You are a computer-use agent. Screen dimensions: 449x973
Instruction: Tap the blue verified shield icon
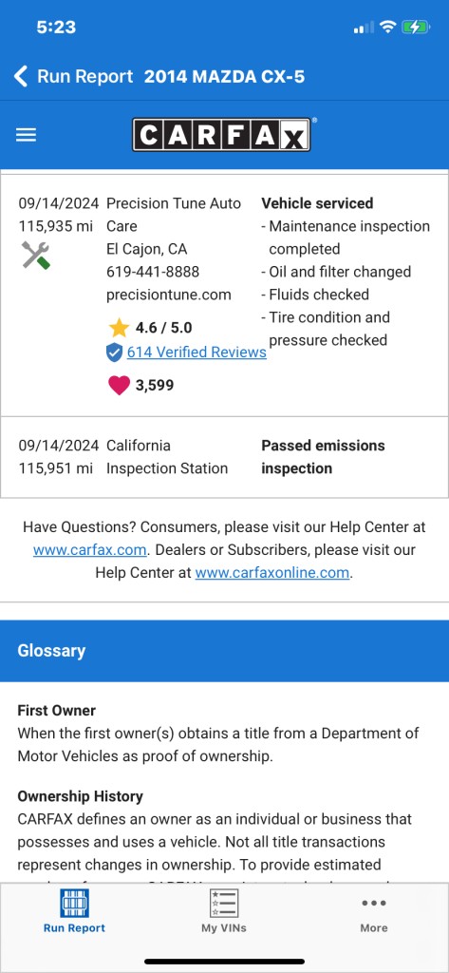coord(114,353)
